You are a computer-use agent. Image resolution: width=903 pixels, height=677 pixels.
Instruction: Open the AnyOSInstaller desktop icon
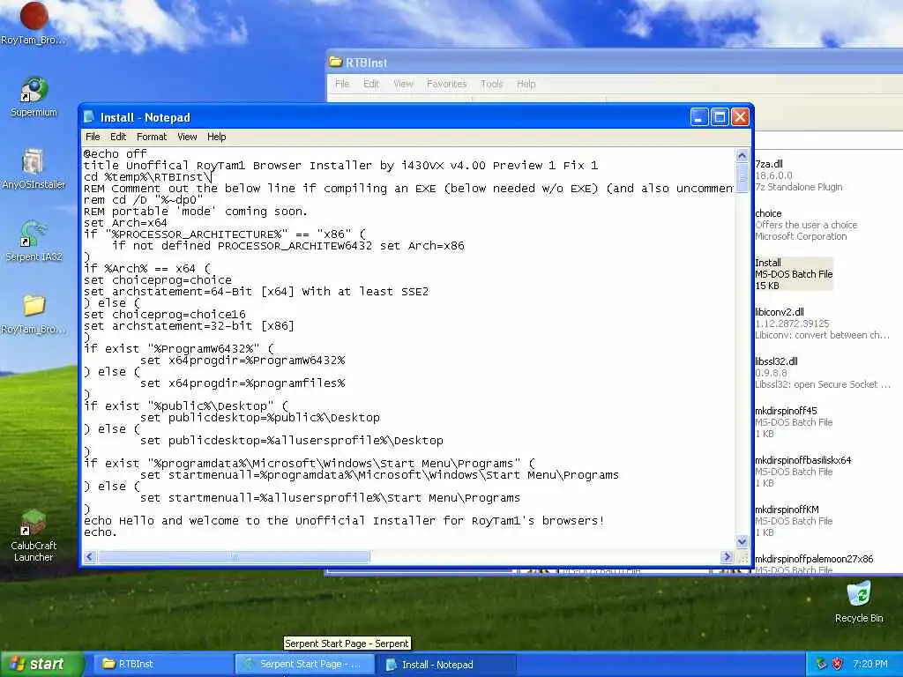click(34, 169)
